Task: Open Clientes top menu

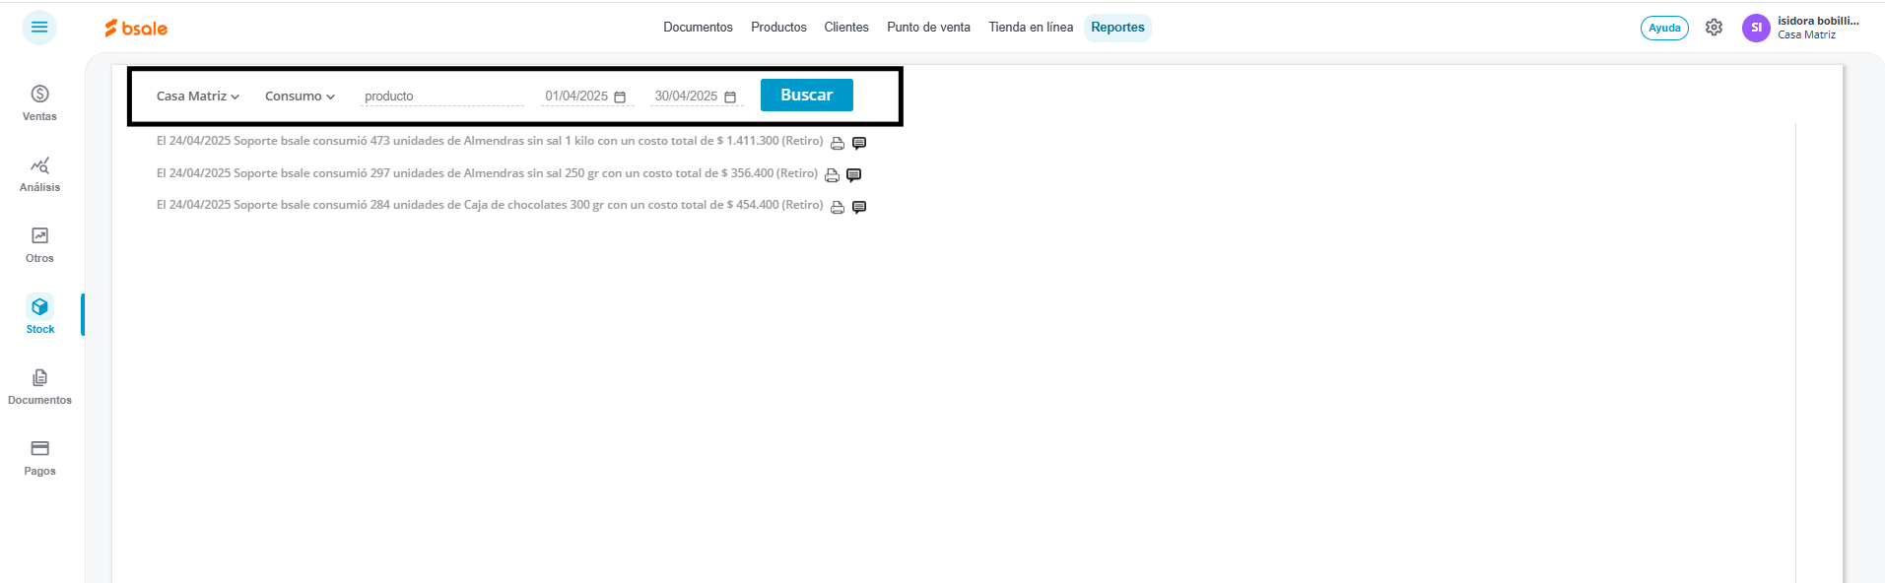Action: 846,28
